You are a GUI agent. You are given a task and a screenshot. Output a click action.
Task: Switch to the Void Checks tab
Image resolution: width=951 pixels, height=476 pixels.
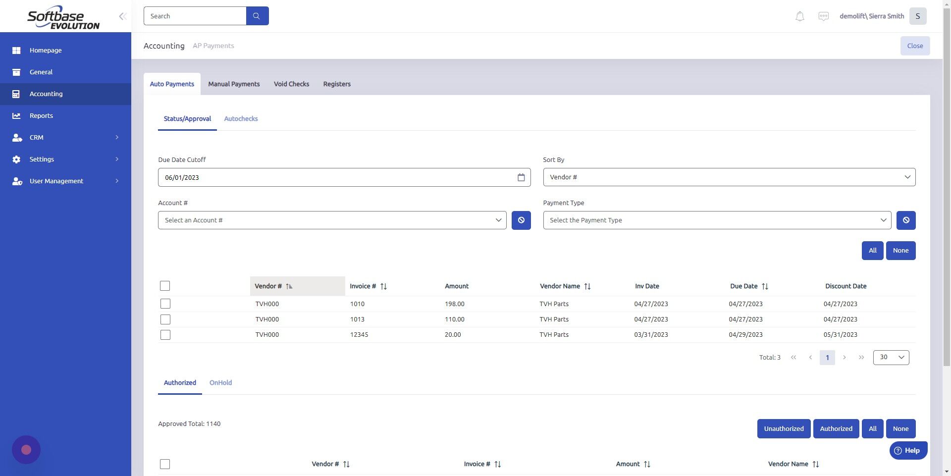click(291, 84)
